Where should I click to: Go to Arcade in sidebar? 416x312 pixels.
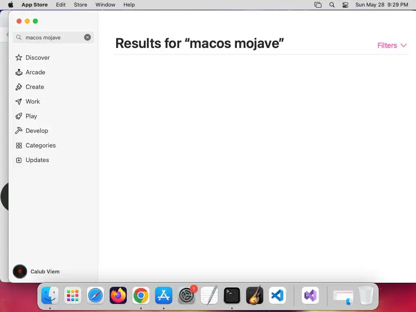point(35,72)
